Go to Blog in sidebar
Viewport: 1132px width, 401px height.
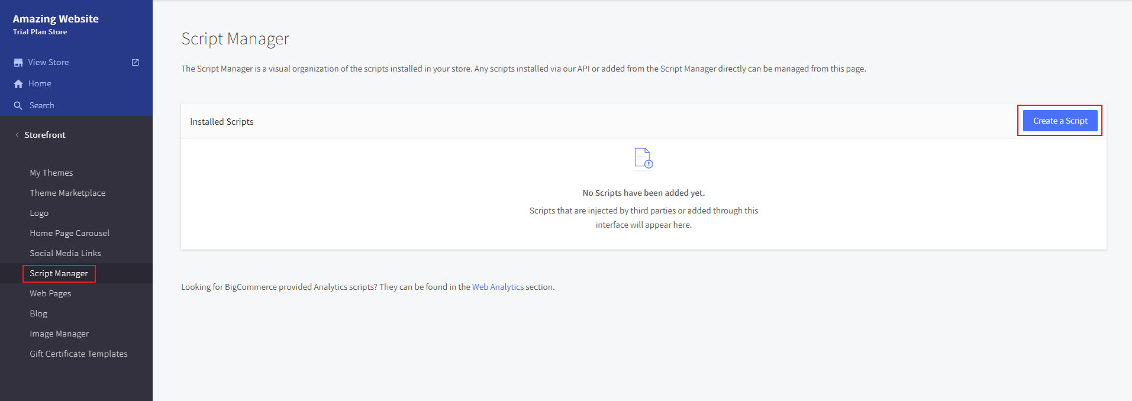[x=38, y=313]
